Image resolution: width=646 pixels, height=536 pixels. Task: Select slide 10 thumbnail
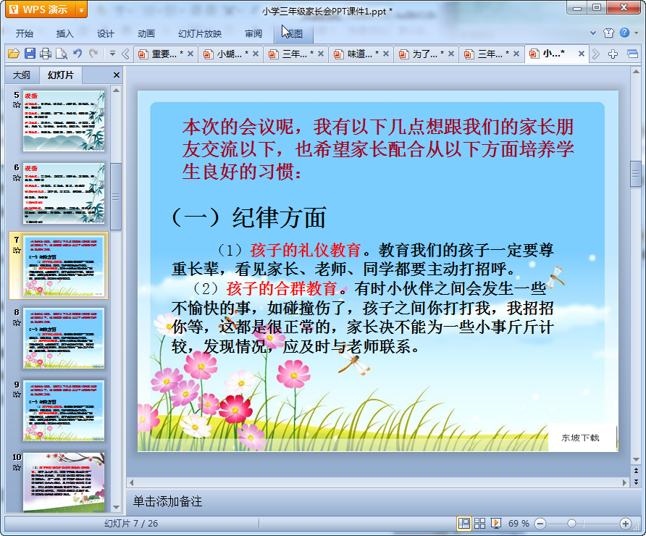pos(64,482)
